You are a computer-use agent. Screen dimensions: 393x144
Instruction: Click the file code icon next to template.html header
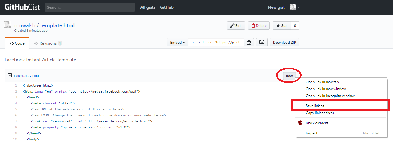click(10, 75)
